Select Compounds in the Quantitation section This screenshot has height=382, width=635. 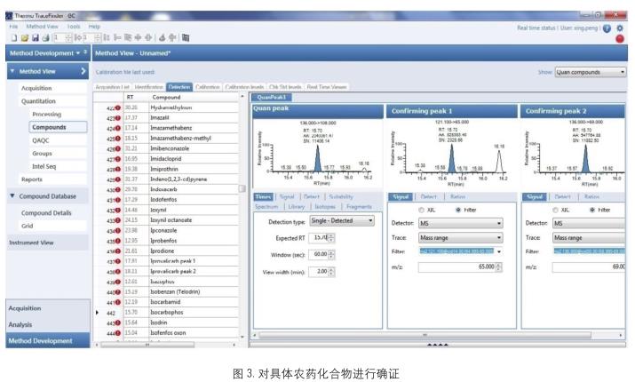point(48,127)
